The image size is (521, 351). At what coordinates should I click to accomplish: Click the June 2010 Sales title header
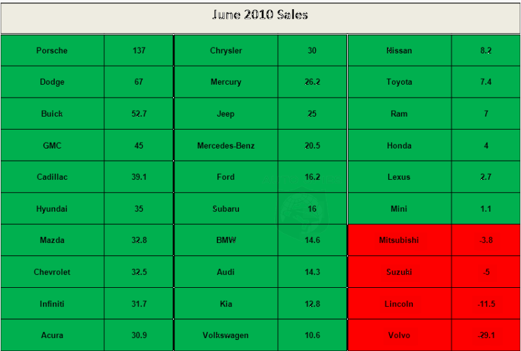pos(260,15)
